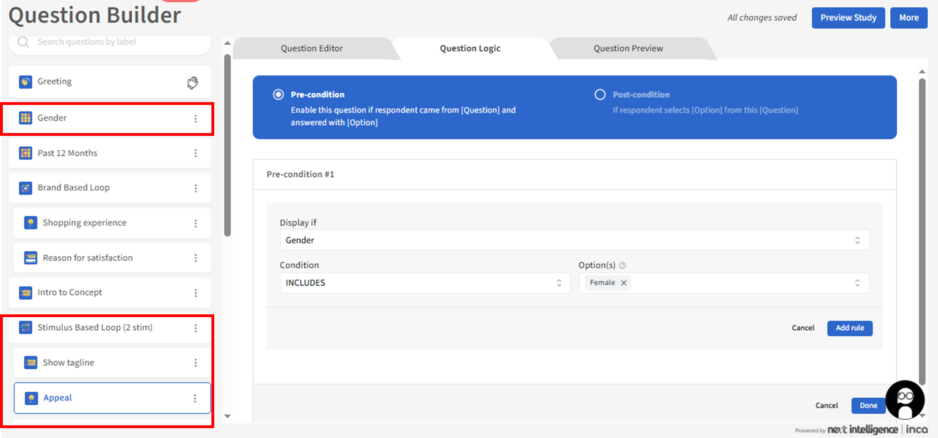Select the Post-condition radio button

600,95
